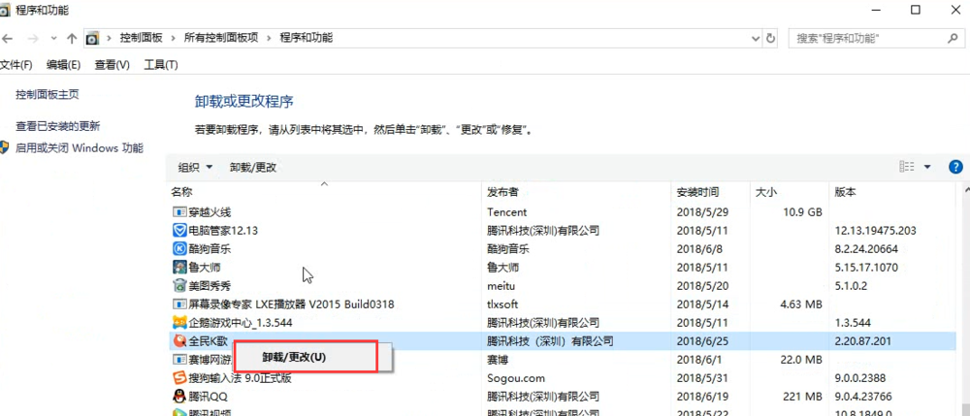Click the Sogou.com publisher cell
This screenshot has width=970, height=416.
pos(516,377)
